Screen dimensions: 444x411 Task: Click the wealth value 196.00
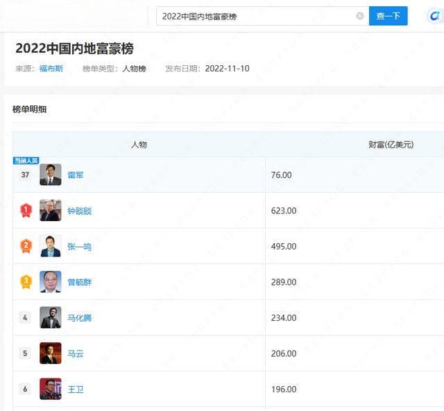coord(284,390)
